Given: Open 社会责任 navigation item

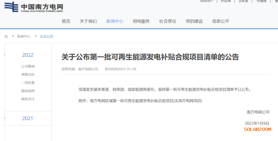Looking at the screenshot, I should [167, 21].
